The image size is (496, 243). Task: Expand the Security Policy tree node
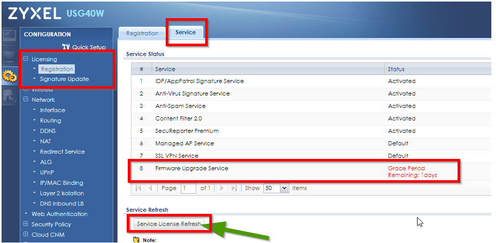26,224
